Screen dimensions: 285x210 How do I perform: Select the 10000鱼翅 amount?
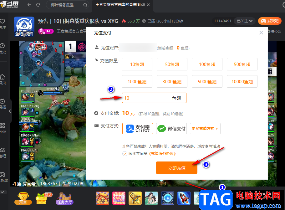242,81
